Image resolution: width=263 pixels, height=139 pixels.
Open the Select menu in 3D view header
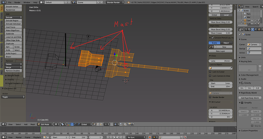point(18,124)
